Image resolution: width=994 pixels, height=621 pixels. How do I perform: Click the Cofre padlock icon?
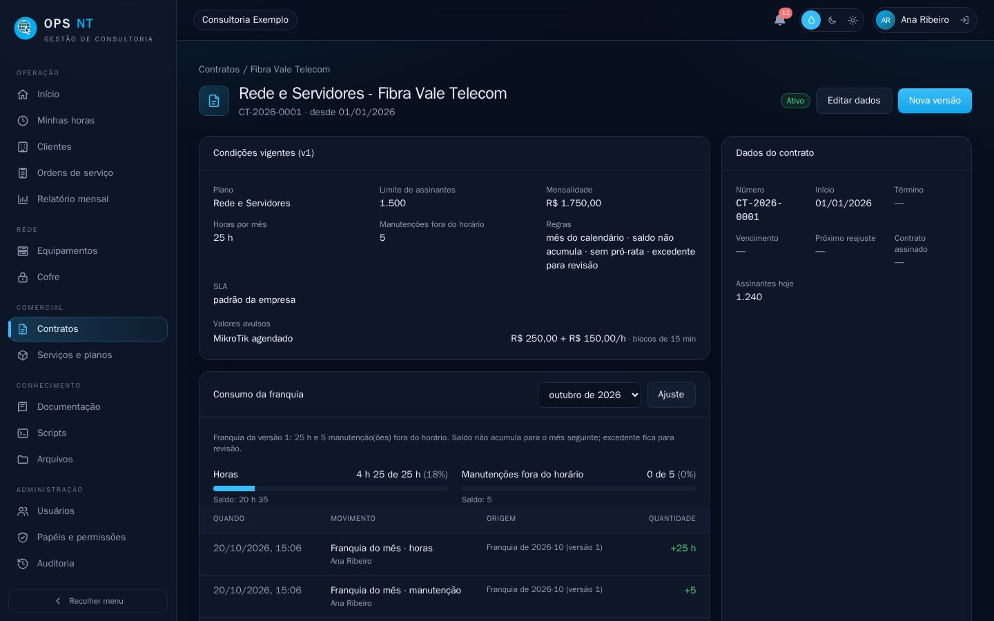pos(23,277)
